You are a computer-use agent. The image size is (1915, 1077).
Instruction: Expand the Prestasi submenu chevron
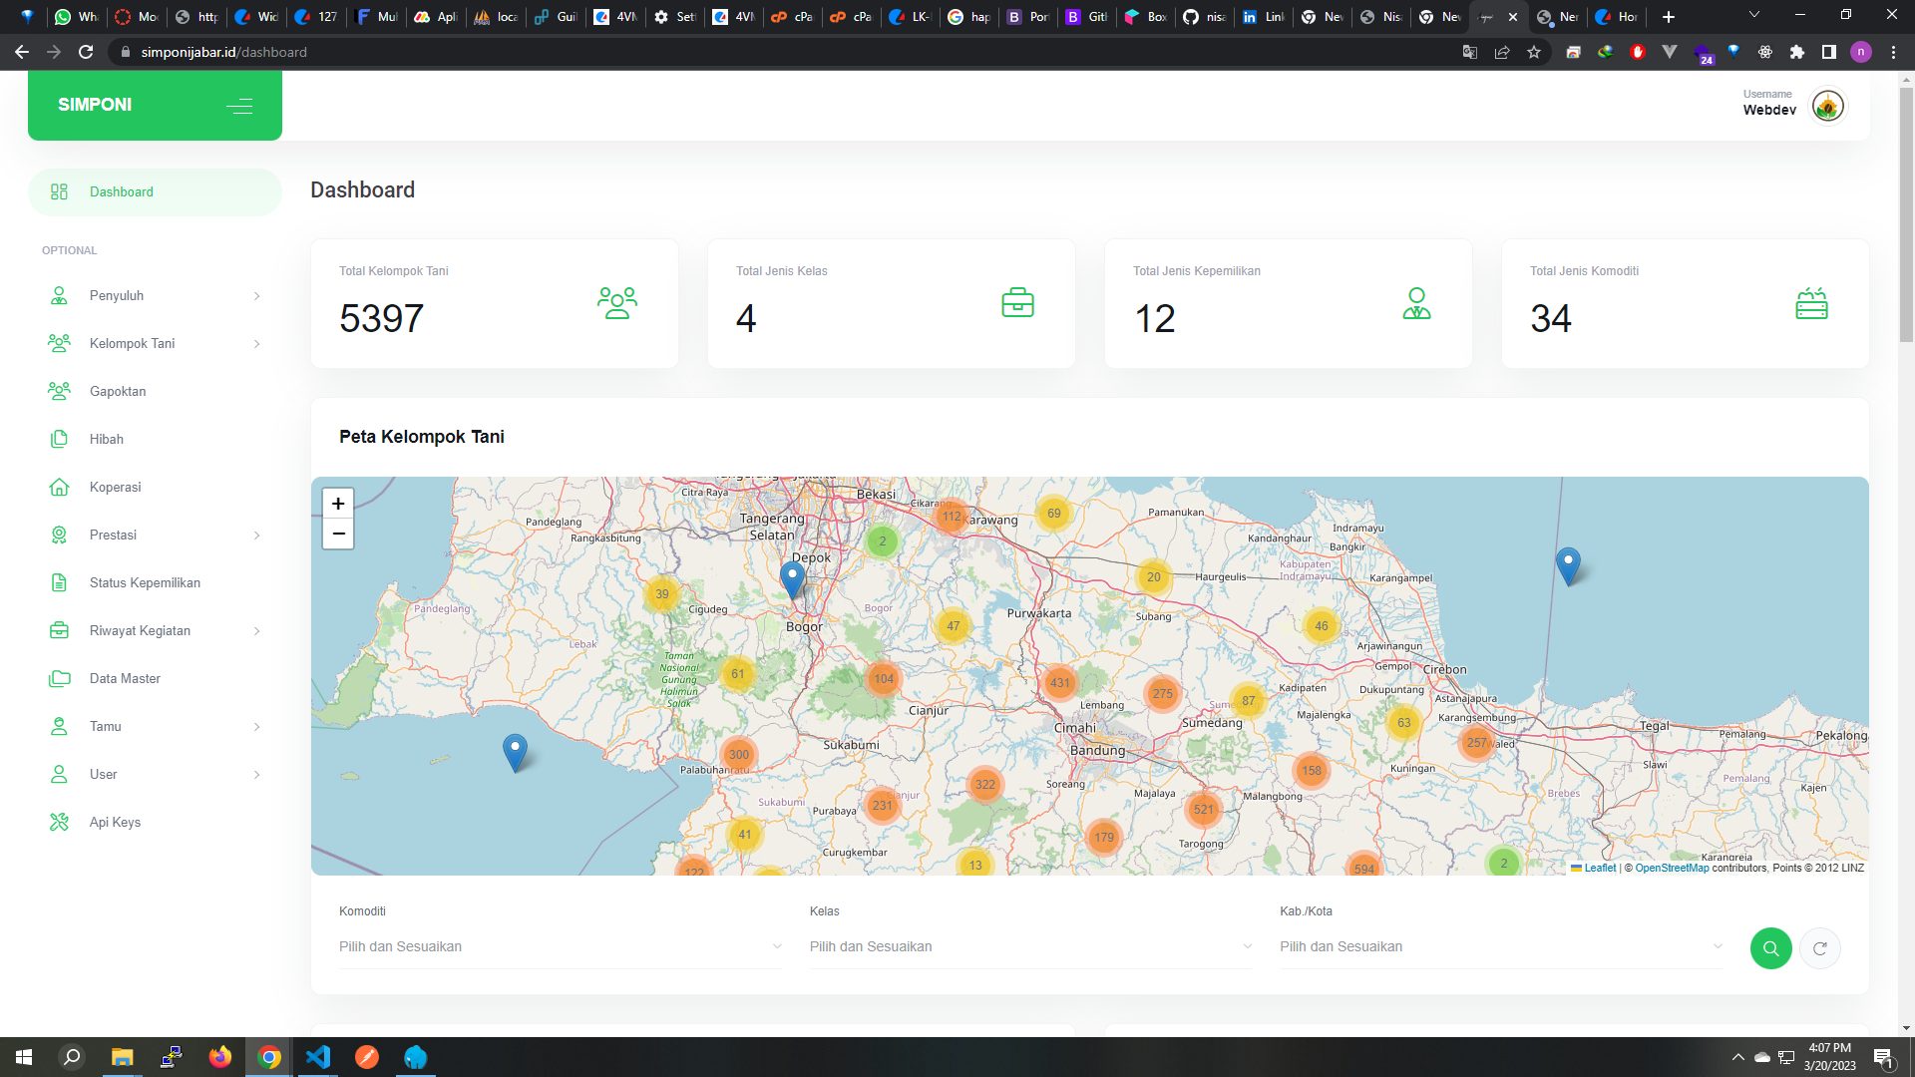click(x=257, y=536)
